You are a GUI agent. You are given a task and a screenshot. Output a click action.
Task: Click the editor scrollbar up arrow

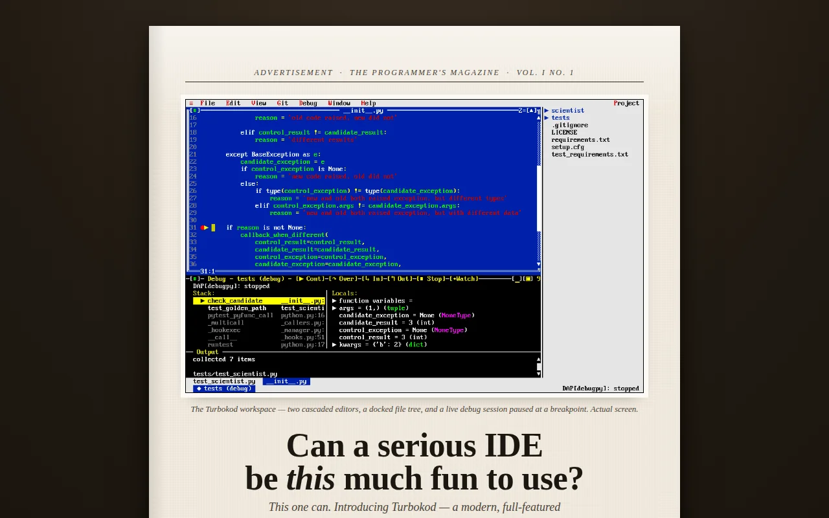pyautogui.click(x=539, y=118)
